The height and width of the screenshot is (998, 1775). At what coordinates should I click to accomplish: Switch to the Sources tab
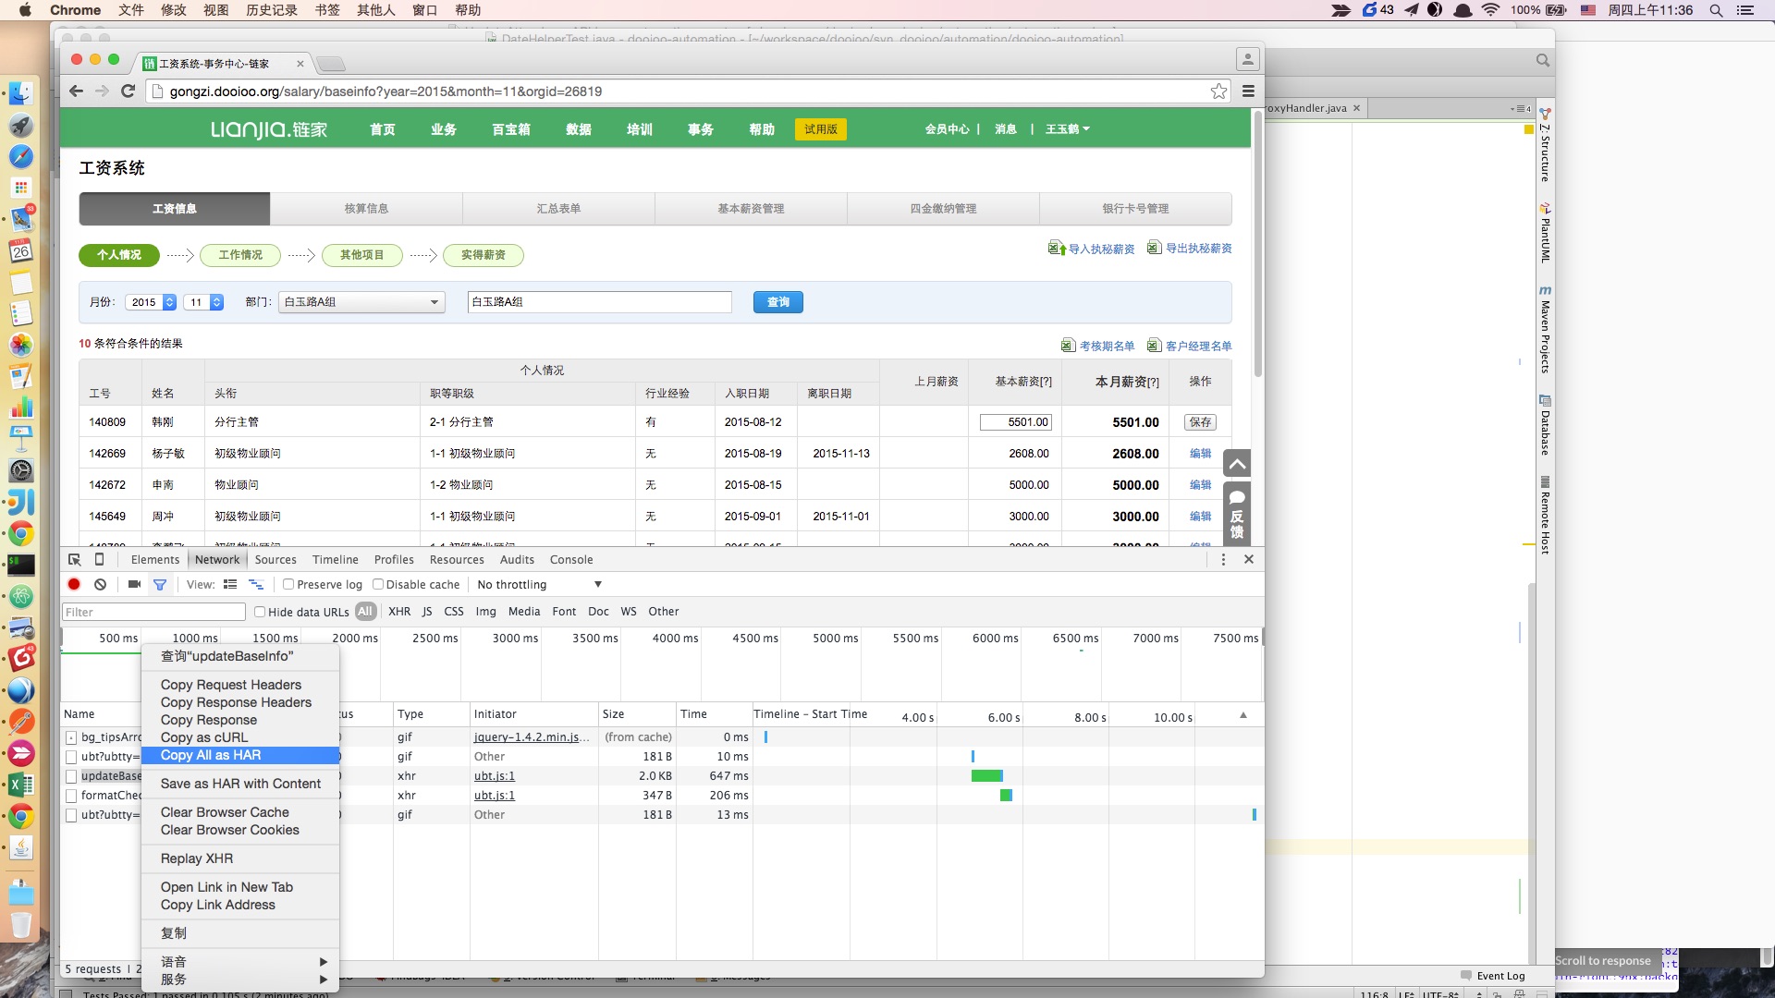[x=275, y=559]
